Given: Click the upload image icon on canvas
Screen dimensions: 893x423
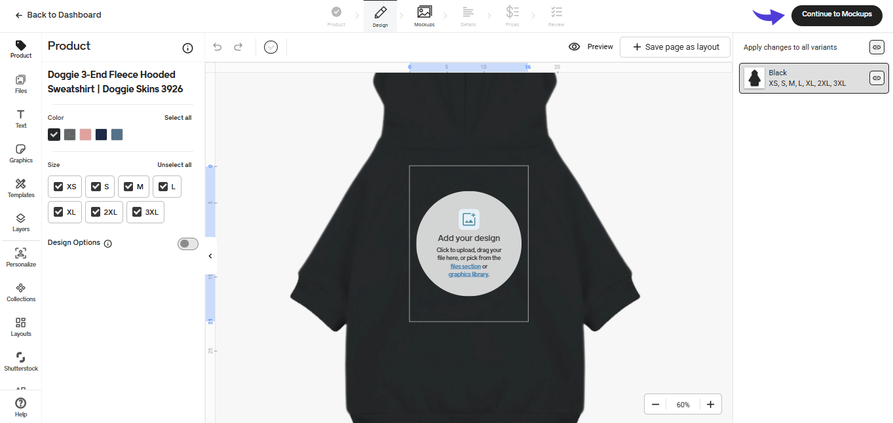Looking at the screenshot, I should [x=469, y=219].
